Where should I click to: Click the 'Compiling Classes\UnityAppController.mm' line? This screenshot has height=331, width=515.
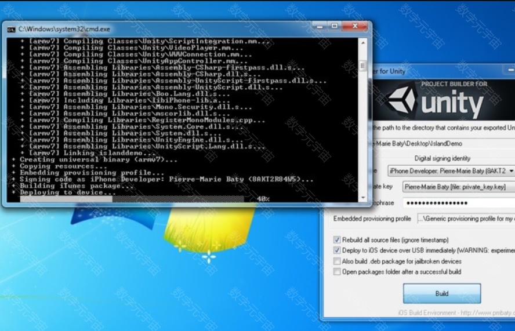tap(133, 61)
